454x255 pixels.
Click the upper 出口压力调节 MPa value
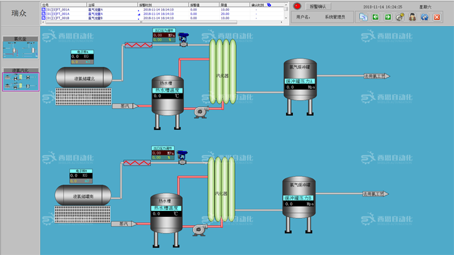[x=164, y=35]
